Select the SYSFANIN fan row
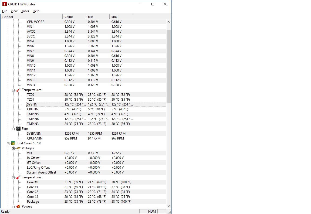 click(96, 134)
